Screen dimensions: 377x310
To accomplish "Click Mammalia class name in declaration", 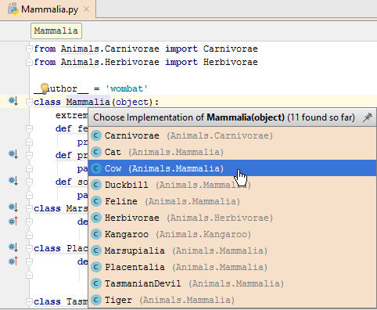I will 88,102.
